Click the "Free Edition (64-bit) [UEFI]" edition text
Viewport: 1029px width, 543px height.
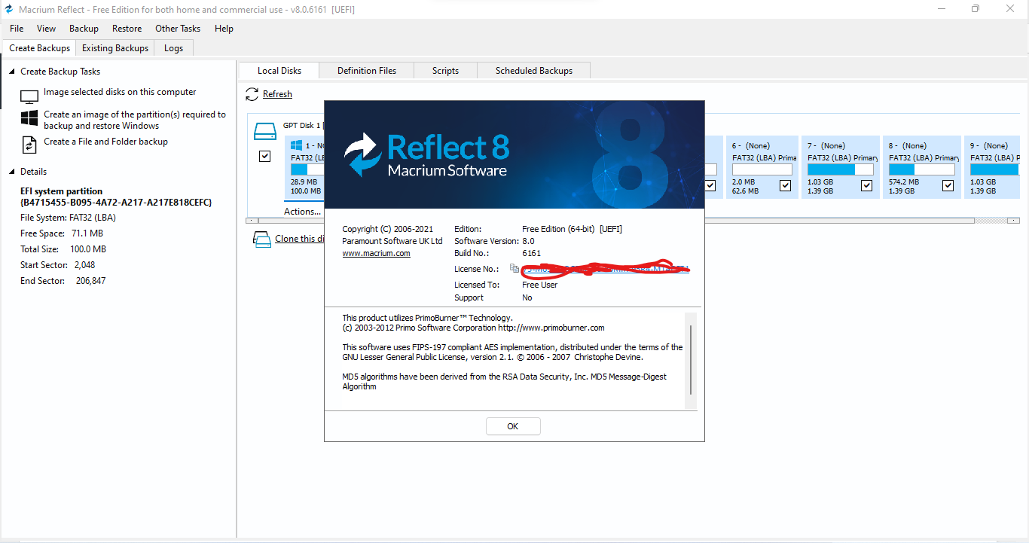(573, 229)
